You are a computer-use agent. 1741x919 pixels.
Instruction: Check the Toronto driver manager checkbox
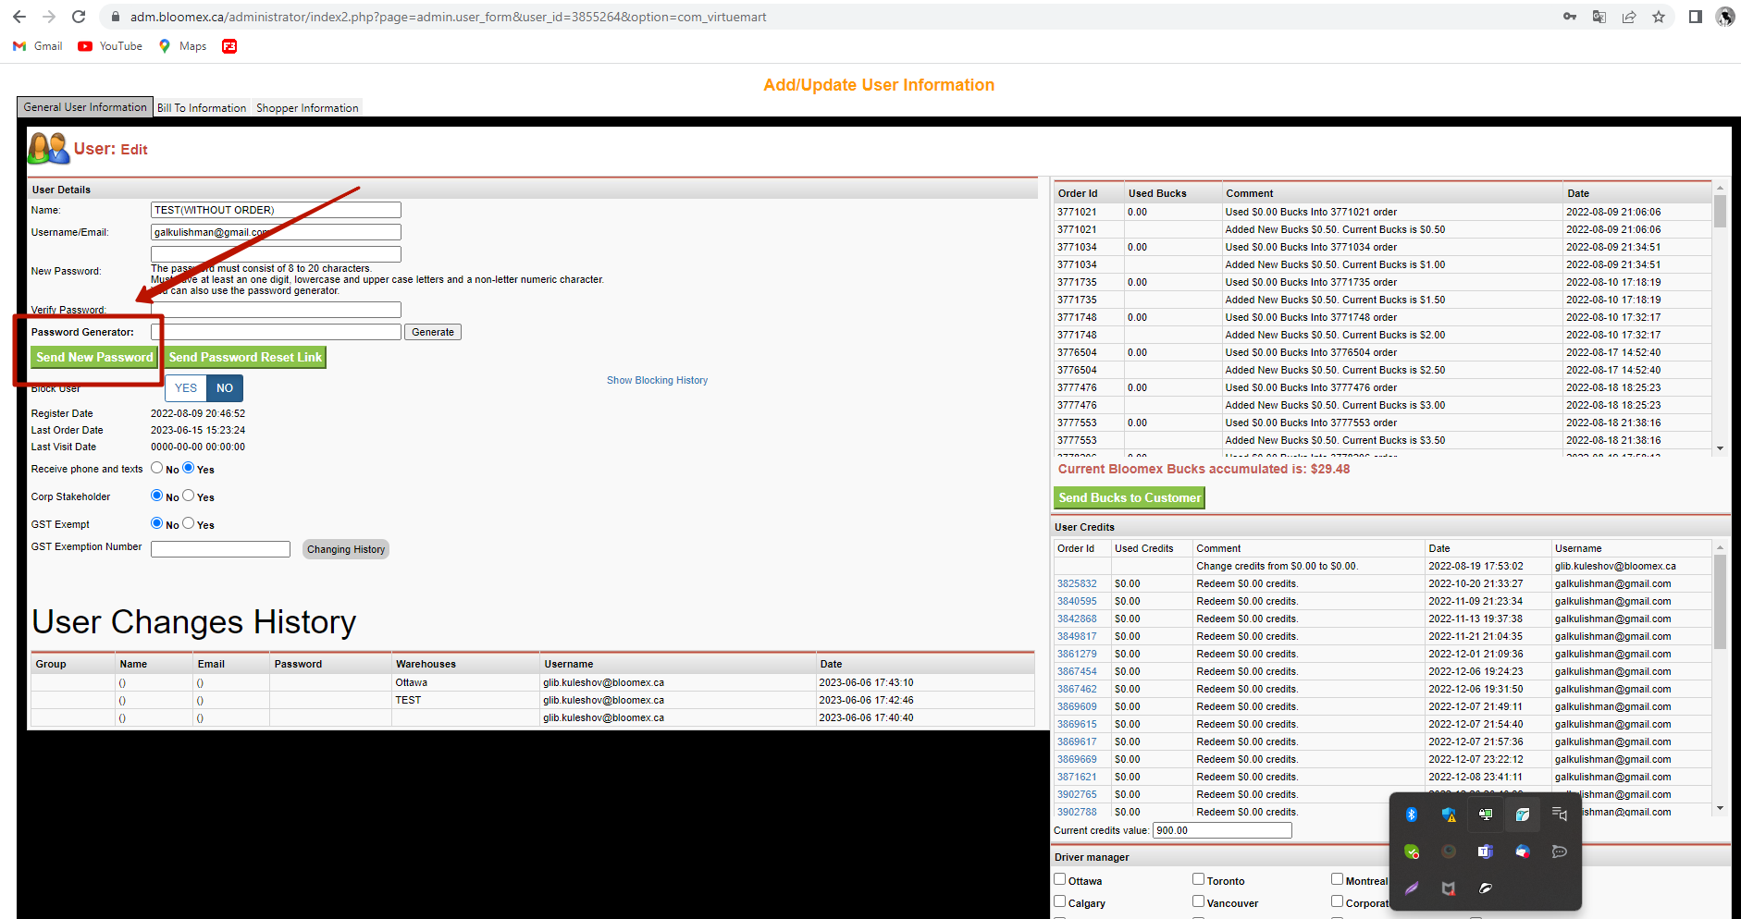pyautogui.click(x=1198, y=879)
